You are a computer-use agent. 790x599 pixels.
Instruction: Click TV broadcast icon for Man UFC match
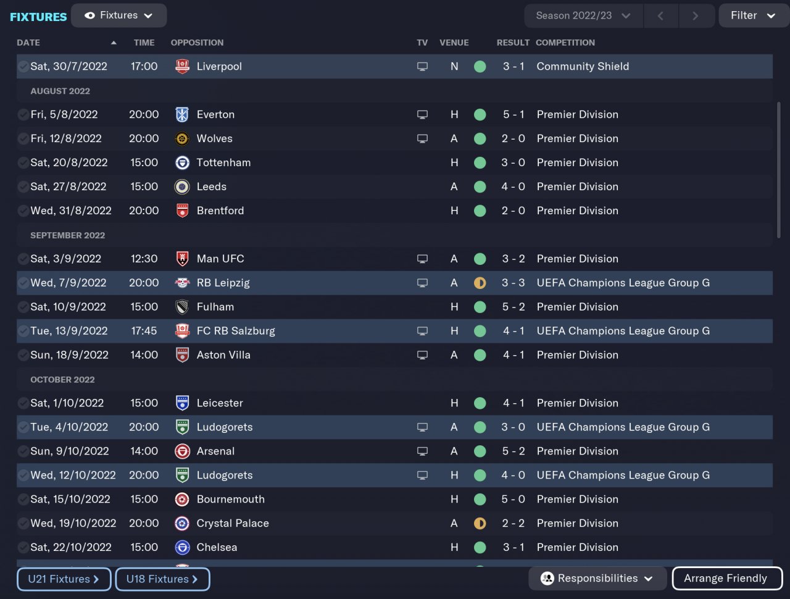click(422, 259)
